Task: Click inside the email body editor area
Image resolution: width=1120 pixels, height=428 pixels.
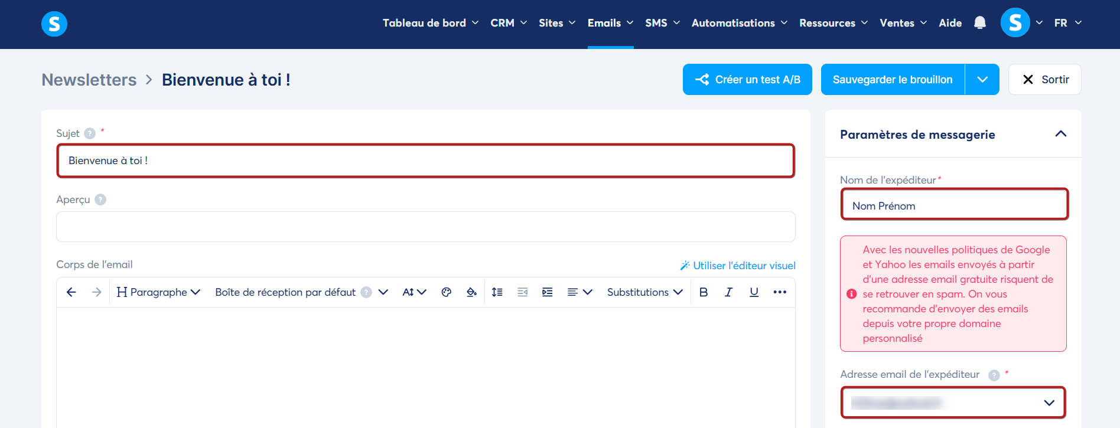Action: click(426, 367)
